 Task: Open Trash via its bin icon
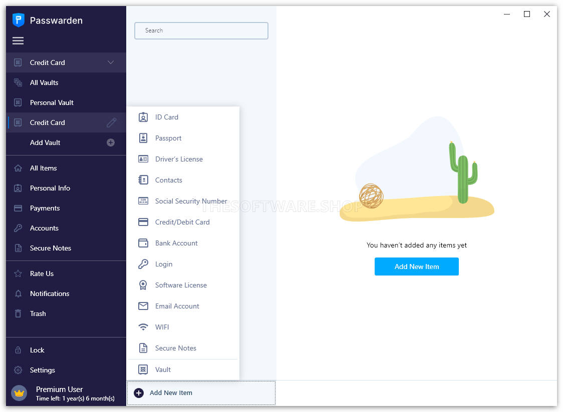(x=18, y=313)
